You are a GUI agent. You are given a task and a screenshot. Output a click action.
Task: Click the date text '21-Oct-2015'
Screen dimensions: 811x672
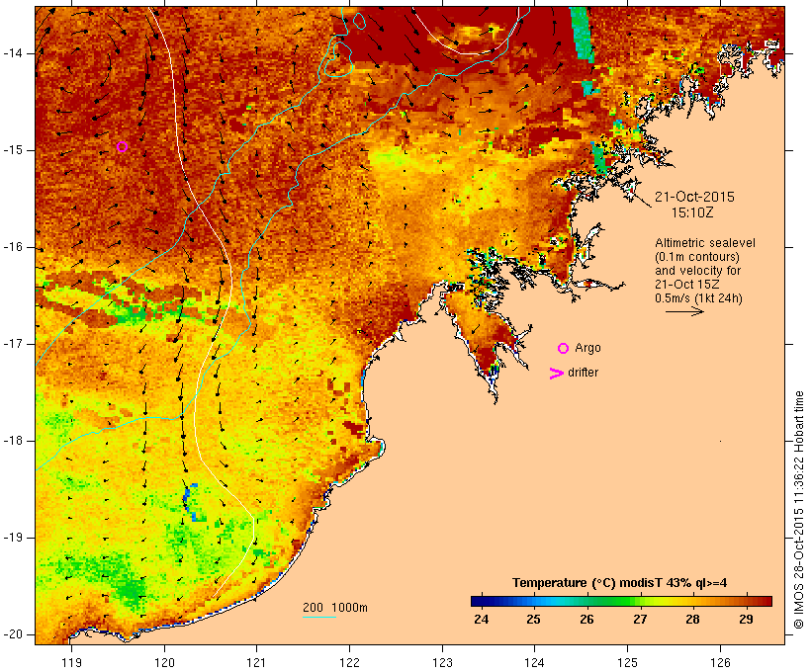tap(694, 197)
